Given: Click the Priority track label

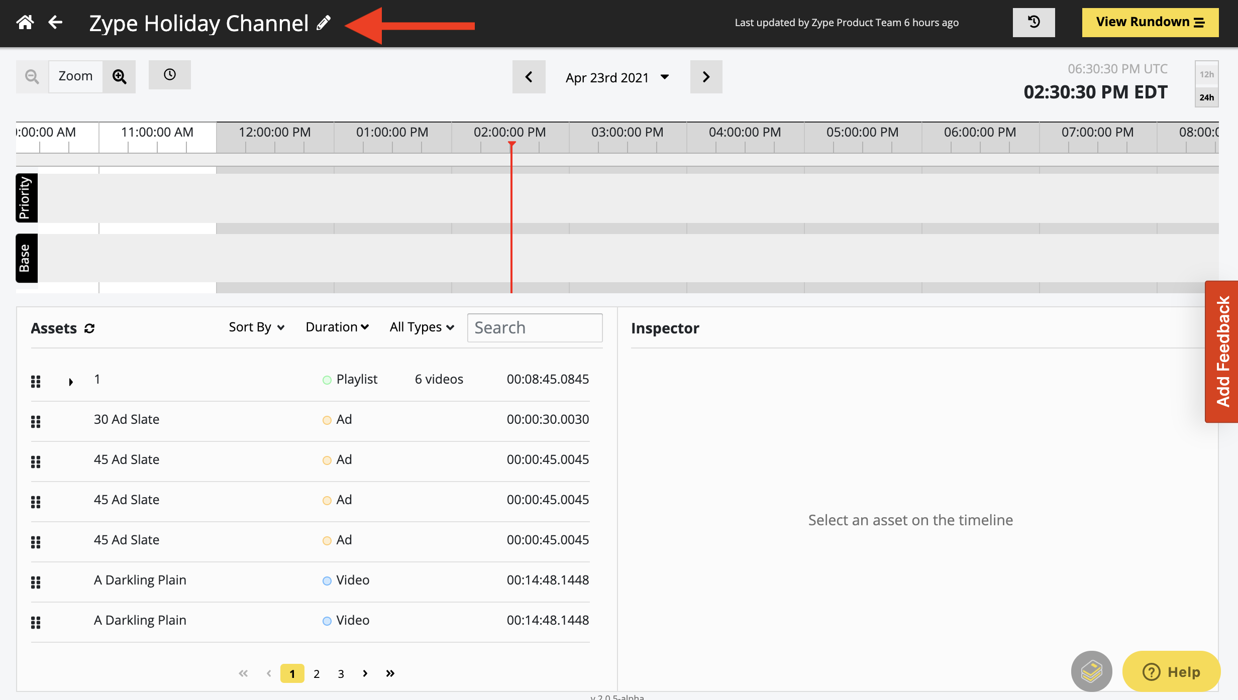Looking at the screenshot, I should click(27, 198).
